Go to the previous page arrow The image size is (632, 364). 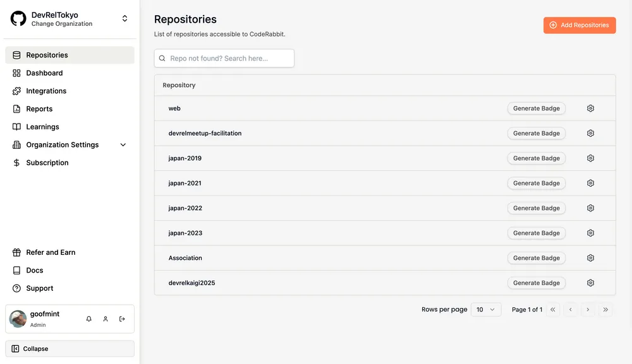point(570,310)
